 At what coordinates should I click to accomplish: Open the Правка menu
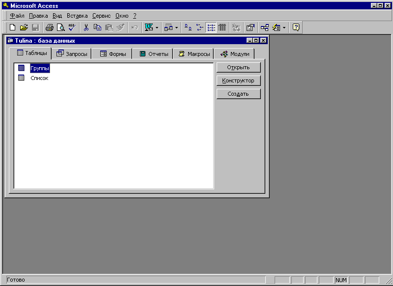[38, 16]
